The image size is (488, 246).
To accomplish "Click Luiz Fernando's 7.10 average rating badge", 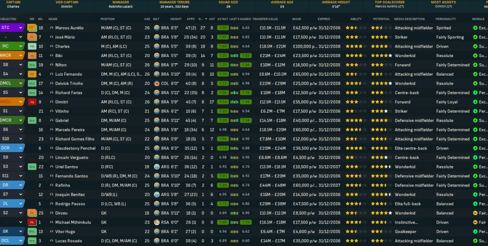I will 222,74.
